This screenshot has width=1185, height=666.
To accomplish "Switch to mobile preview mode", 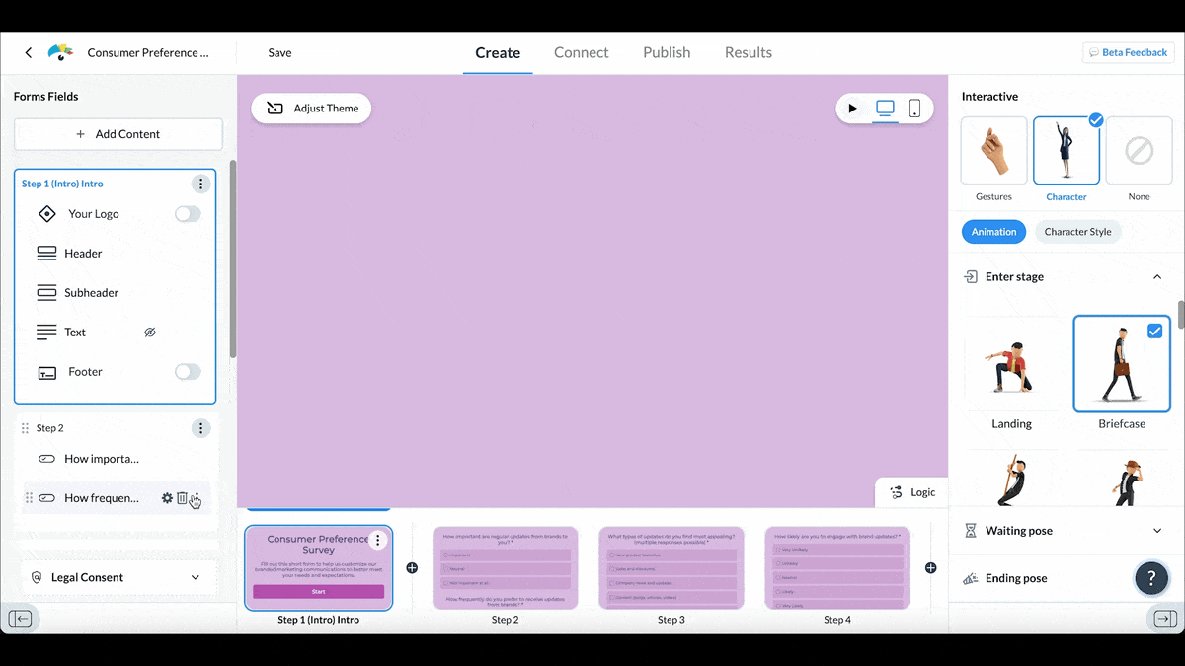I will point(914,109).
